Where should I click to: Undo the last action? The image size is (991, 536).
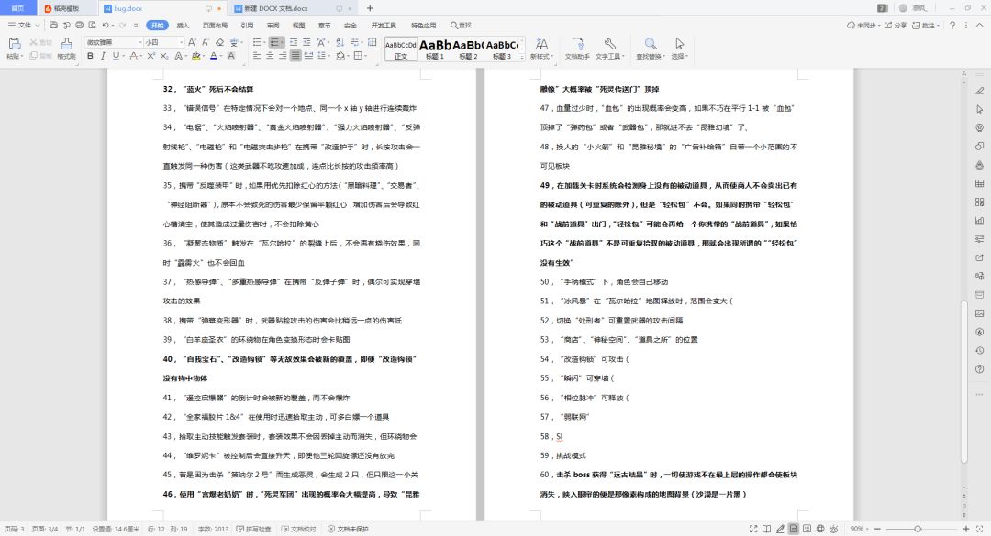106,26
